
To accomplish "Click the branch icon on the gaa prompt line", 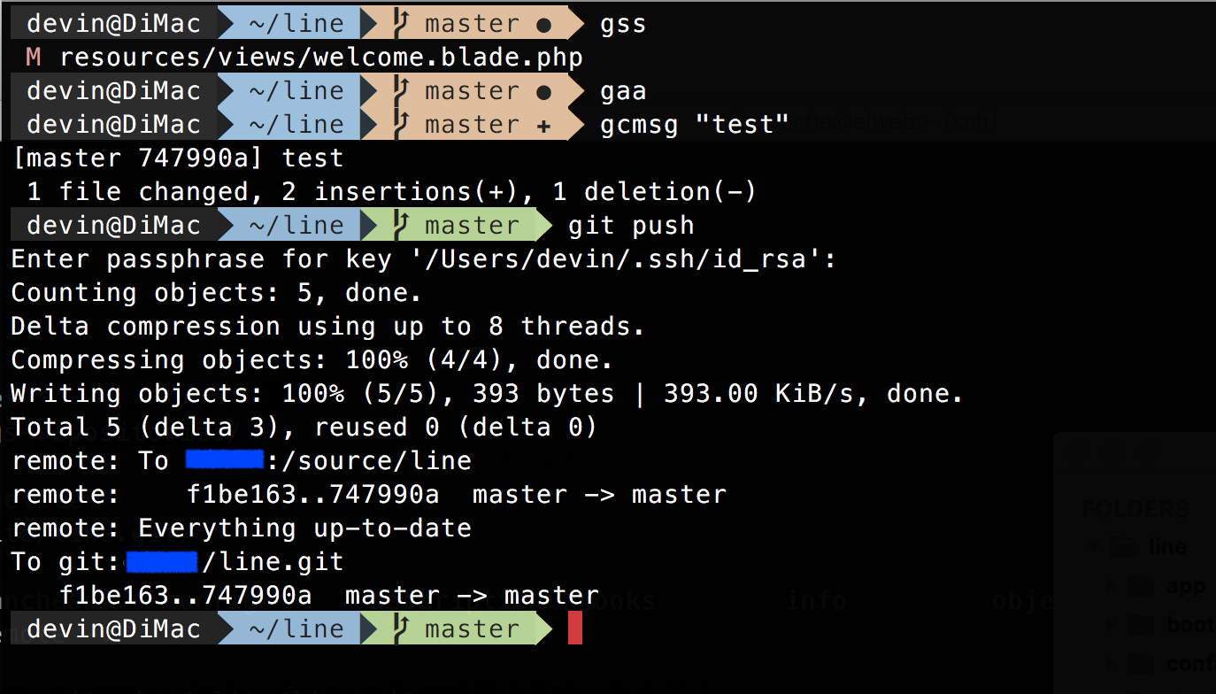I will pyautogui.click(x=400, y=90).
